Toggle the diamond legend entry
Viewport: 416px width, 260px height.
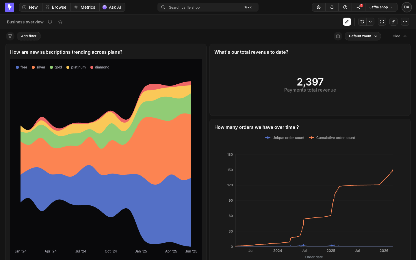pos(100,67)
